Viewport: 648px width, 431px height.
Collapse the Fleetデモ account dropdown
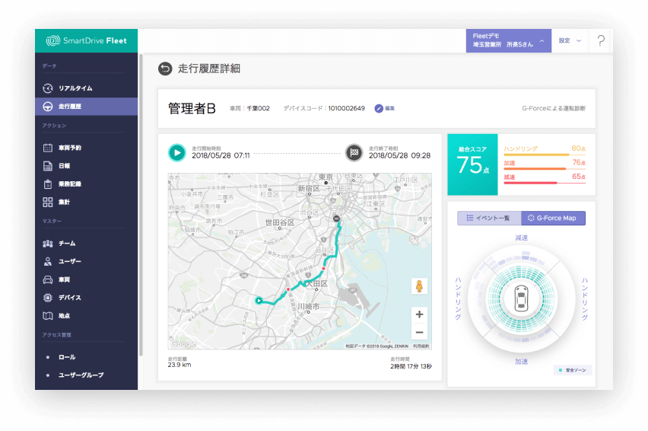(x=509, y=40)
